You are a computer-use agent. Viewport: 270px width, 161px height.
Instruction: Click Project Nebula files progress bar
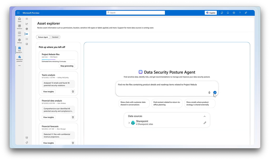(58, 59)
